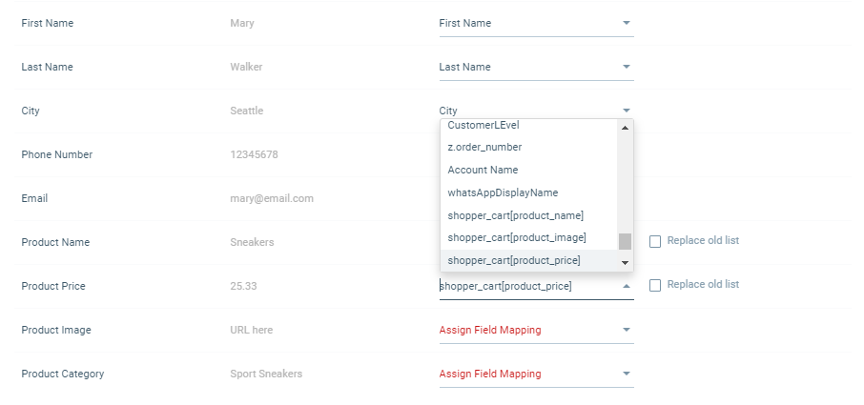Viewport: 864px width, 405px height.
Task: Choose z.order_number option in list
Action: 484,147
